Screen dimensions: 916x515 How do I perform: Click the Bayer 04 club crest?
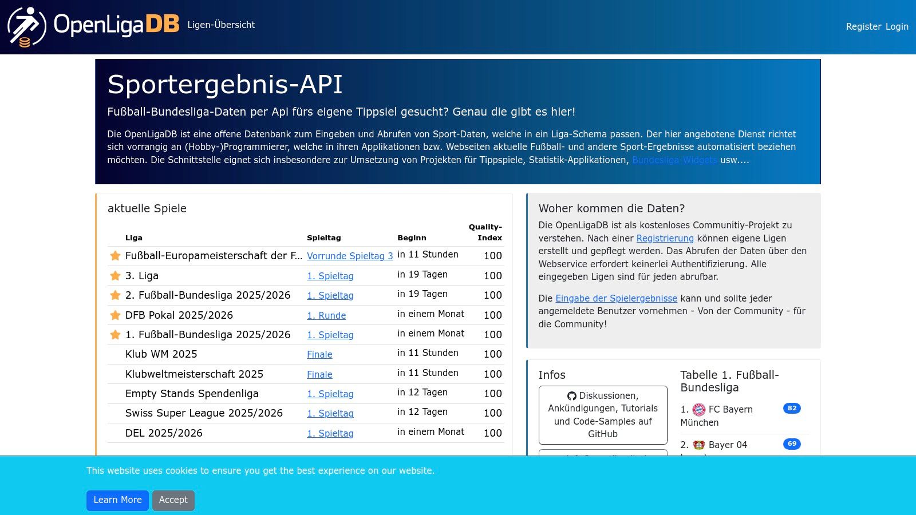(x=699, y=445)
